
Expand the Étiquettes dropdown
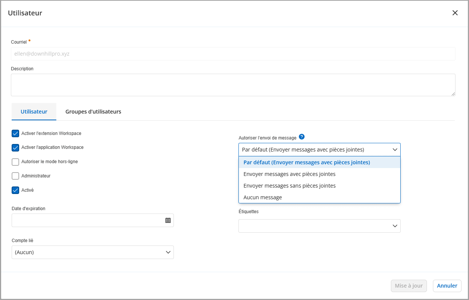click(395, 226)
